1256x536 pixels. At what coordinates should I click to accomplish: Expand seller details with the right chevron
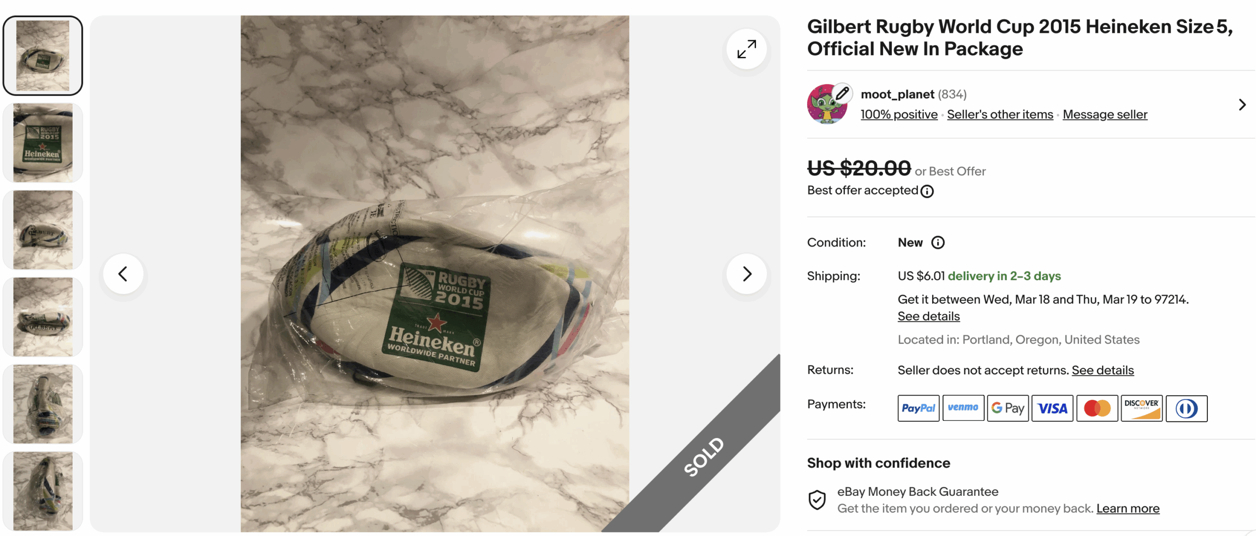point(1242,104)
